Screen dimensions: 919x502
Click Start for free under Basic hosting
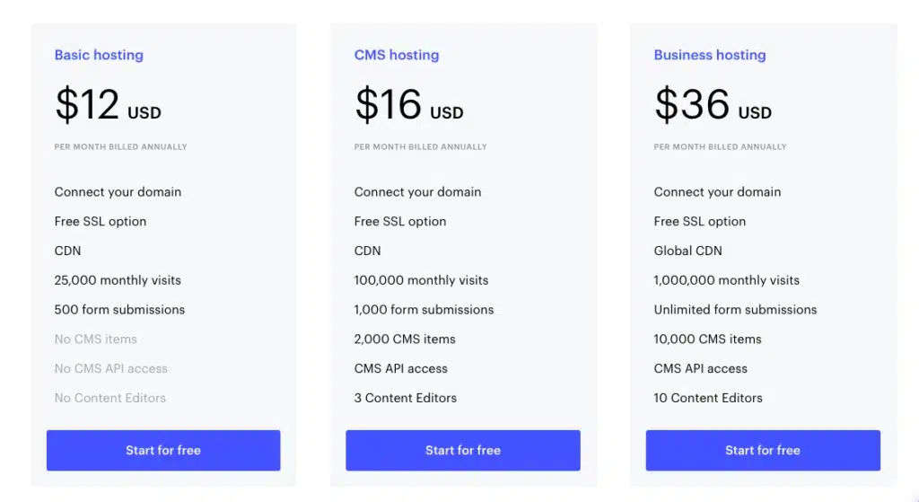163,450
